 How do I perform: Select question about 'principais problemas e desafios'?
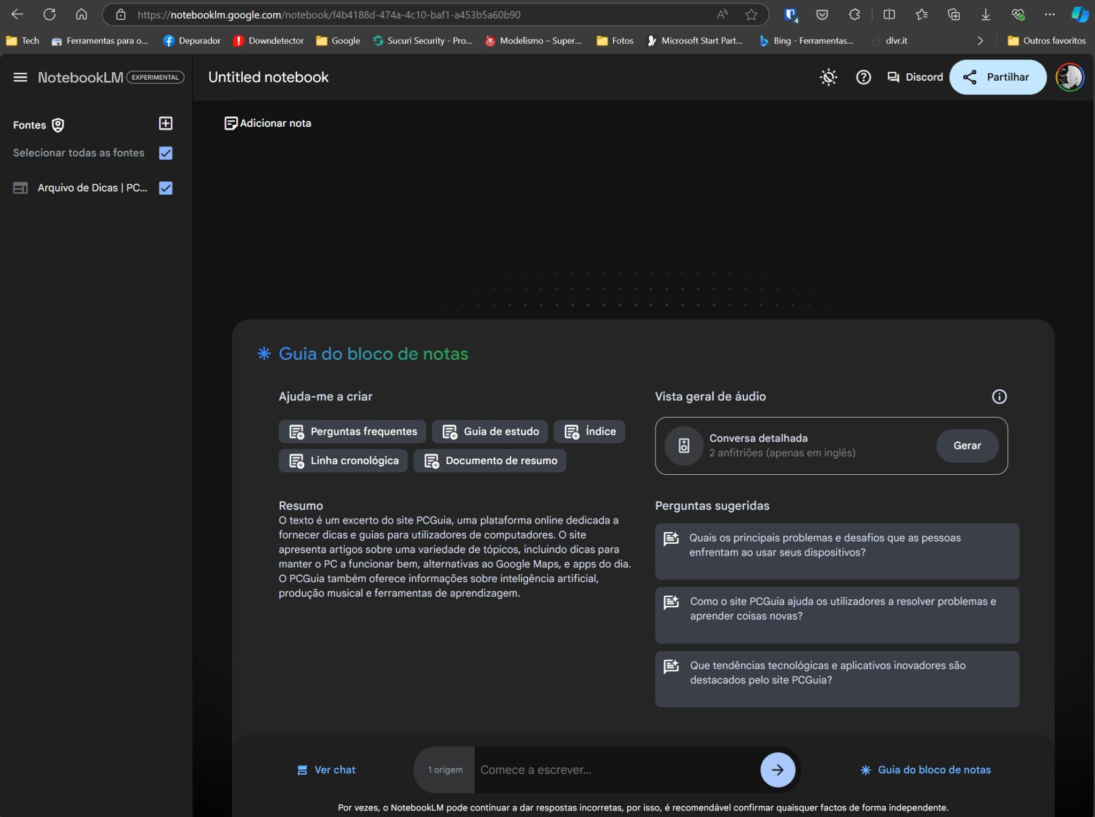837,551
